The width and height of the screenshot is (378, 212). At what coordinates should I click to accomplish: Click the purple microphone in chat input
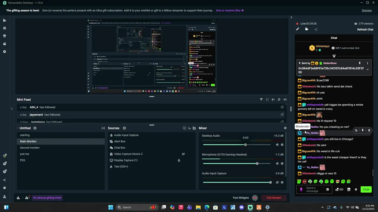[301, 190]
